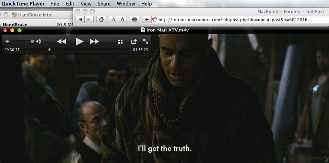Viewport: 329px width, 163px height.
Task: Click the Safari home button
Action: pos(101,20)
